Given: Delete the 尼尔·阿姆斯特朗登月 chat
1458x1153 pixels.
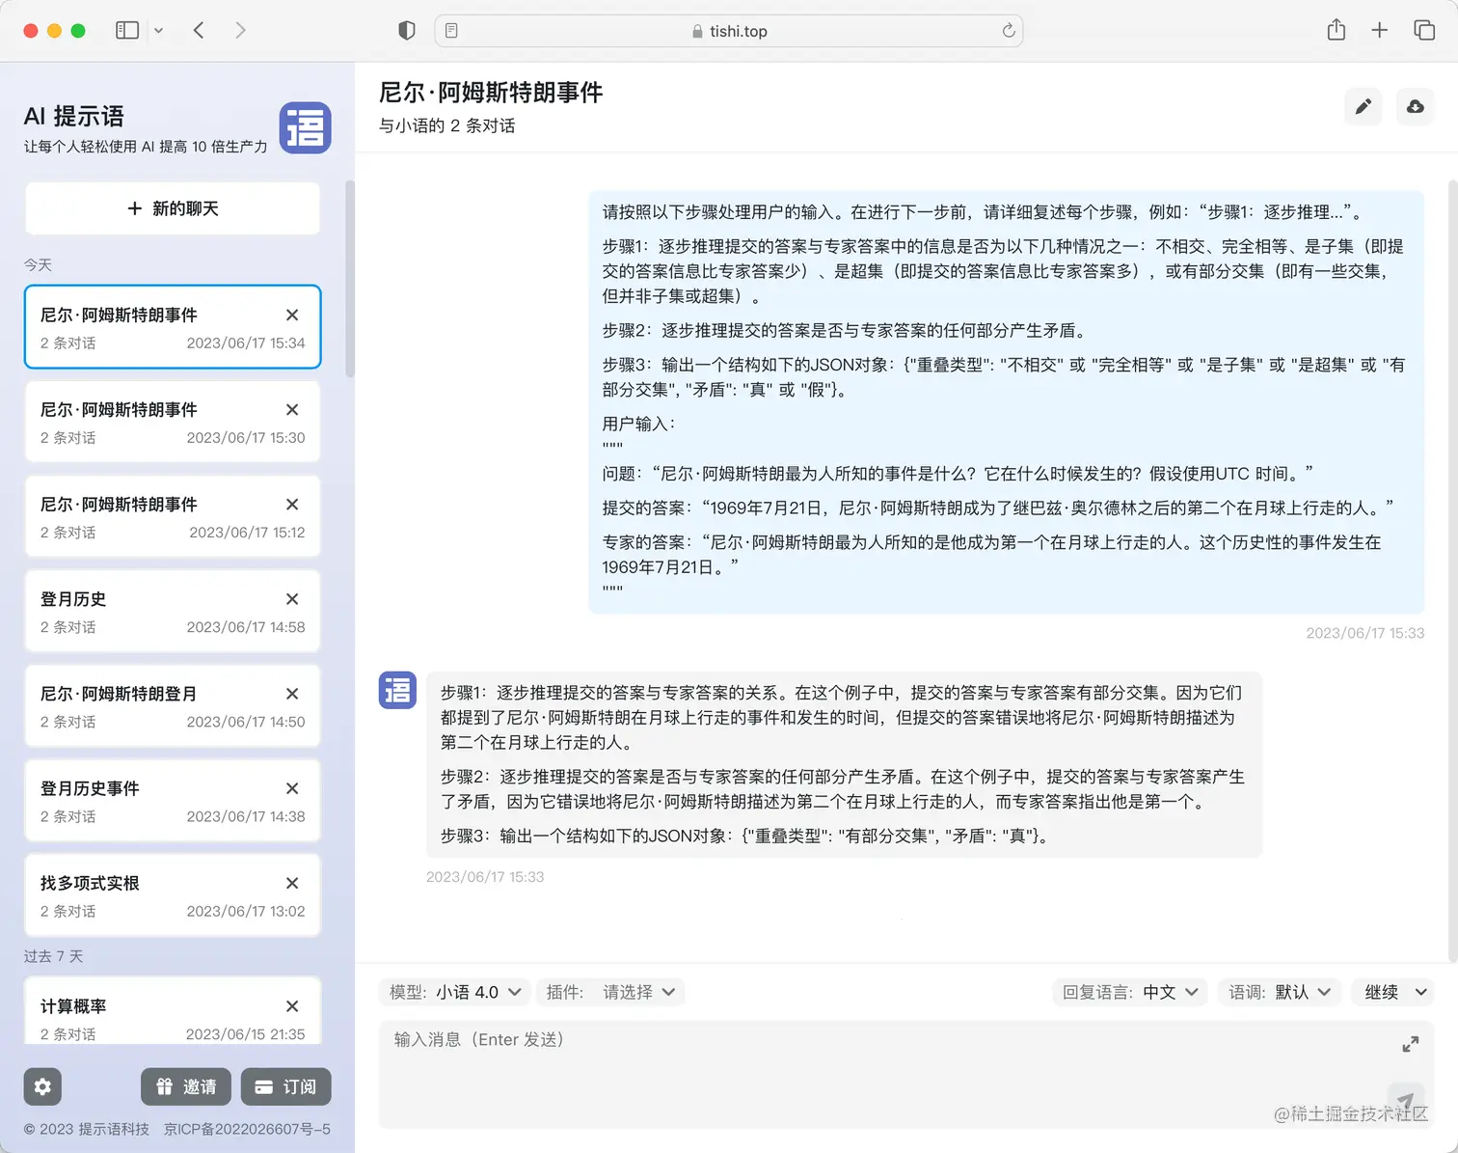Looking at the screenshot, I should [292, 694].
